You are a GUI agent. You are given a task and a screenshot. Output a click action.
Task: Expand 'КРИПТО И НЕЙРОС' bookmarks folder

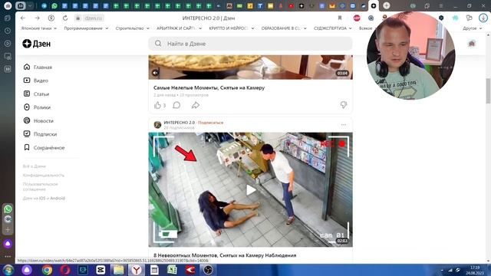[232, 28]
